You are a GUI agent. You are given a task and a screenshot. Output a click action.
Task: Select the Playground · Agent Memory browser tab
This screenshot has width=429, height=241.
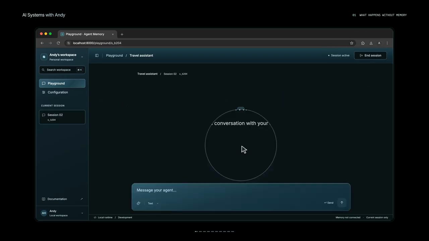point(87,34)
